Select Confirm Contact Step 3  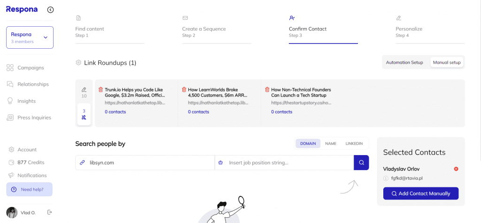[x=323, y=30]
